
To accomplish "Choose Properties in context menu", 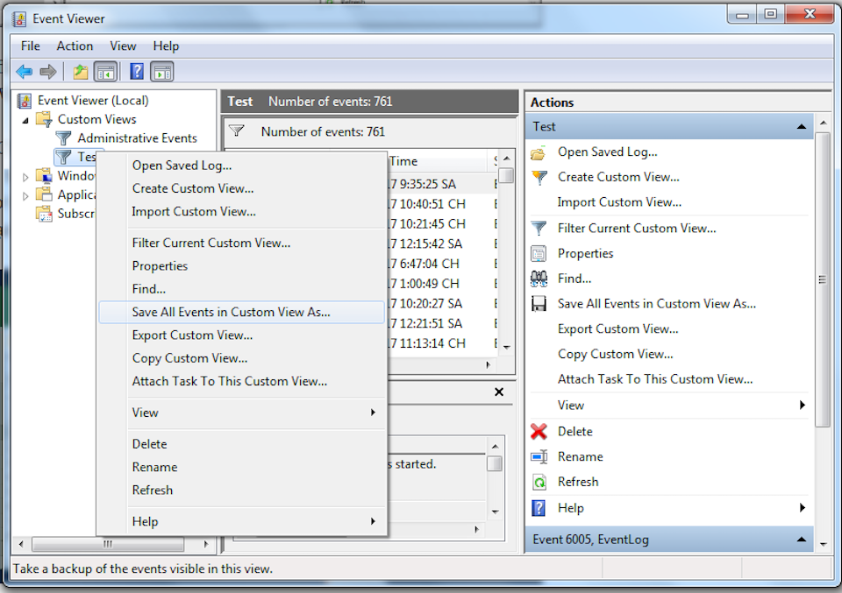I will (x=242, y=266).
